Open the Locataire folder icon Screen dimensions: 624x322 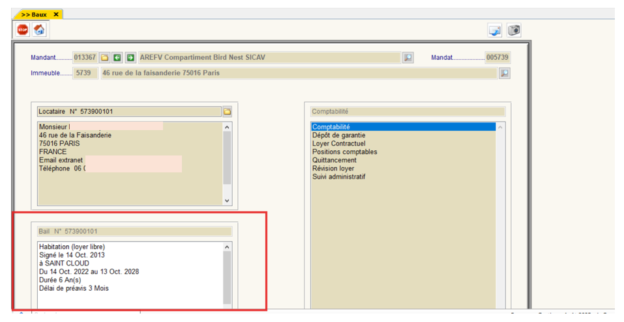coord(227,112)
